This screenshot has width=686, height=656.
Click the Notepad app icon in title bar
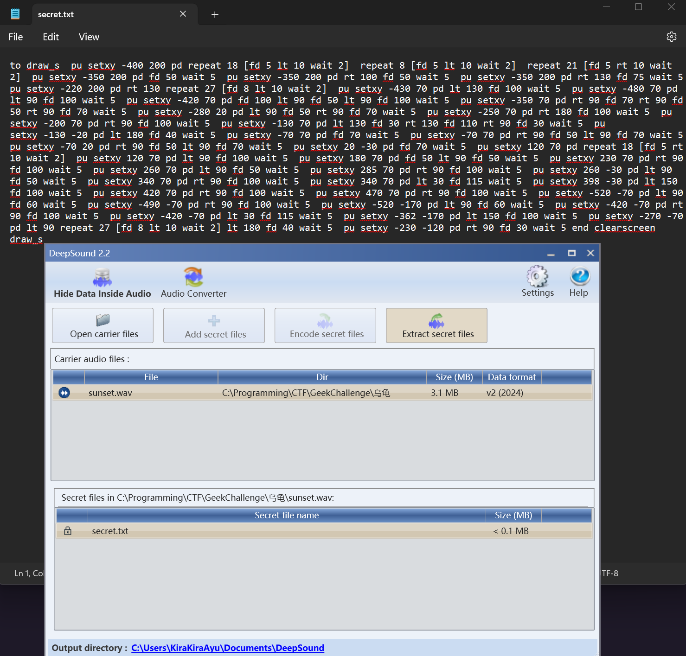(x=15, y=14)
